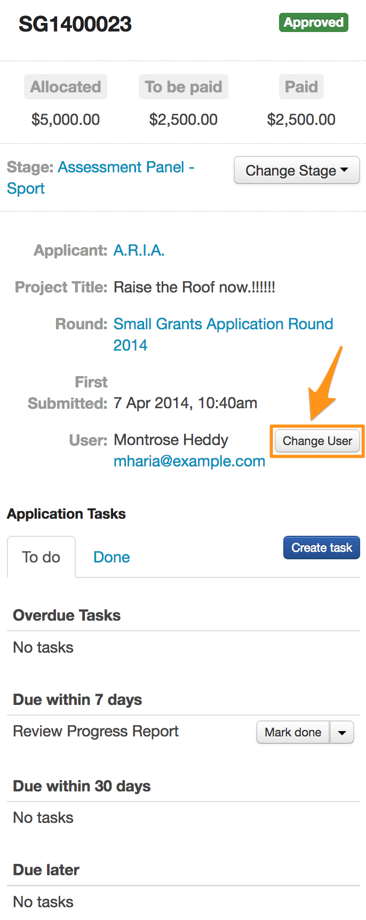Click the mharia@example.com email link
This screenshot has height=920, width=366.
pos(189,462)
